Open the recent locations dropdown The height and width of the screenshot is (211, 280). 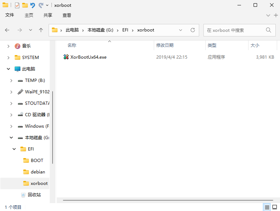(30, 30)
